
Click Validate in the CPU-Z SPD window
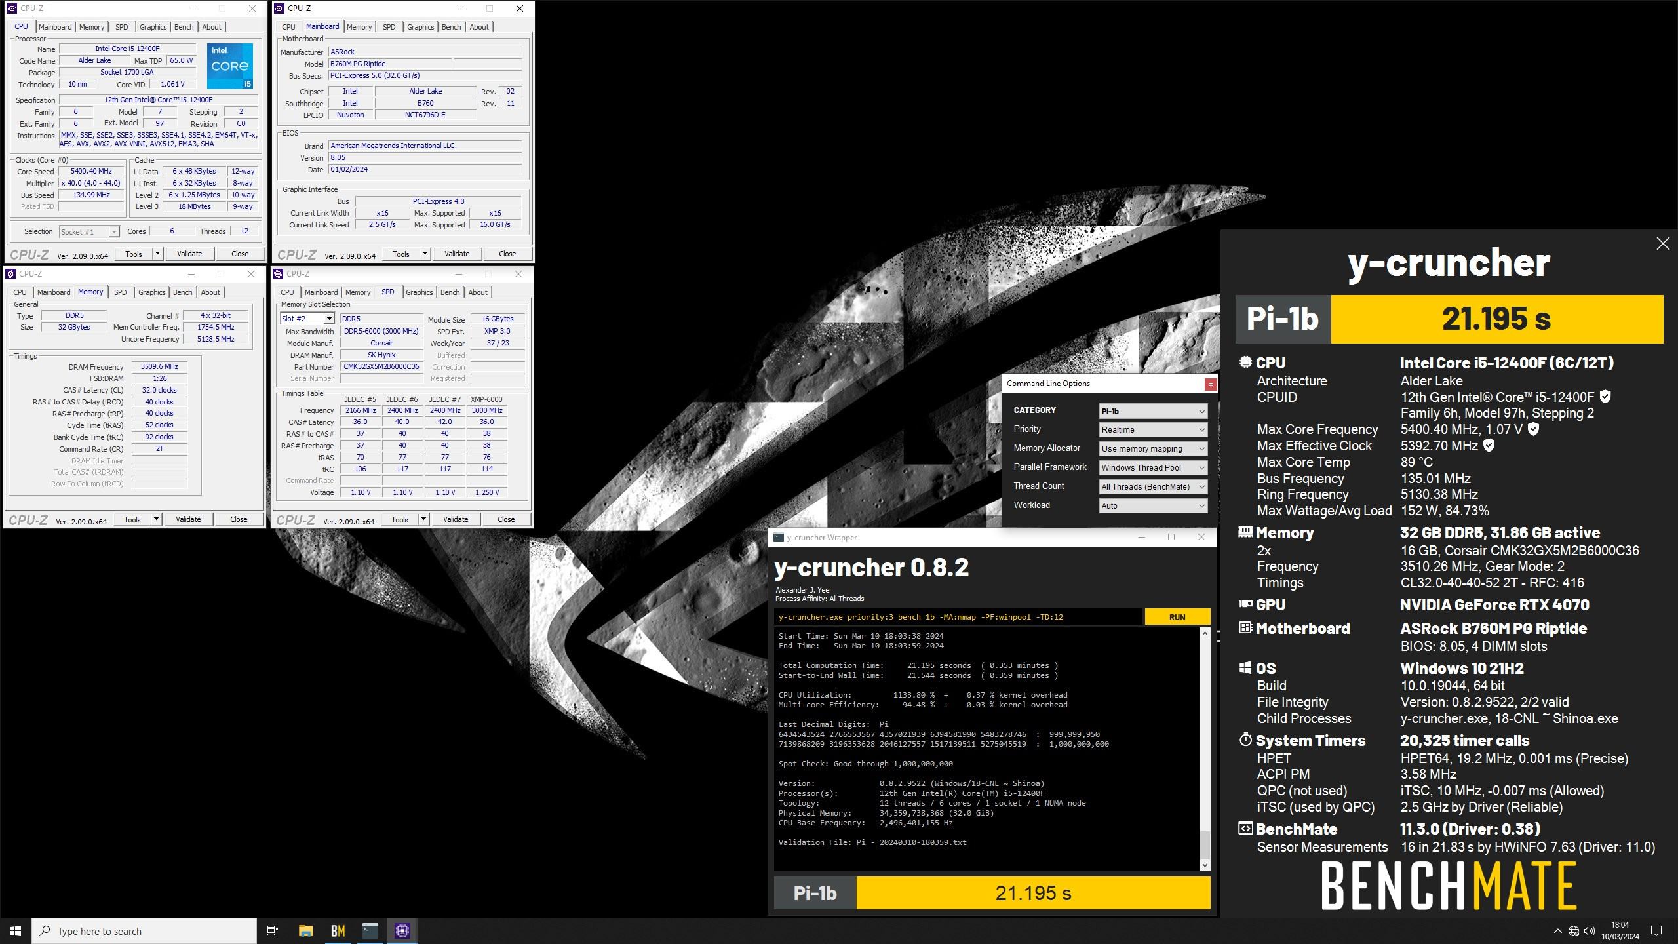(456, 519)
